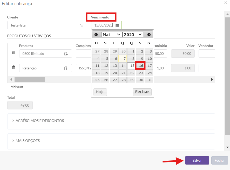Save the charge with Salvar button

pos(197,160)
